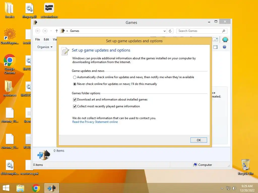Select DataWagon shortcut on desktop
Image resolution: width=258 pixels, height=193 pixels.
(x=10, y=36)
